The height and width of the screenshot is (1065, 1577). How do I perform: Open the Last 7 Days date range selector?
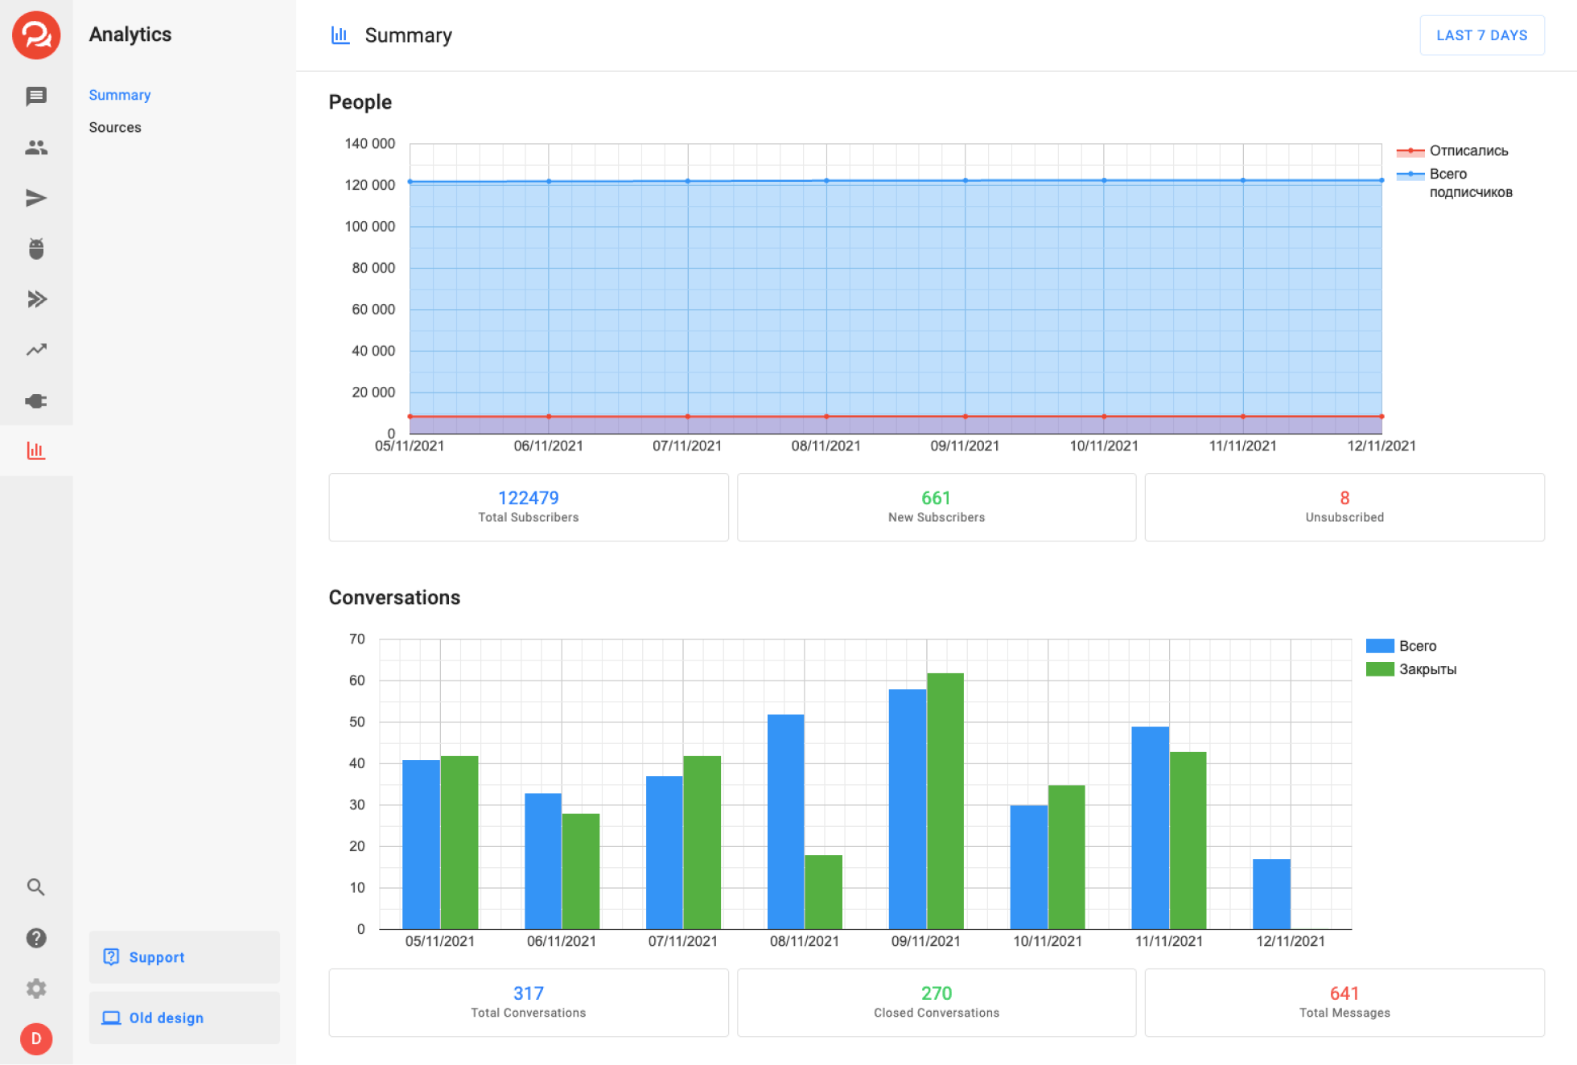pos(1481,35)
